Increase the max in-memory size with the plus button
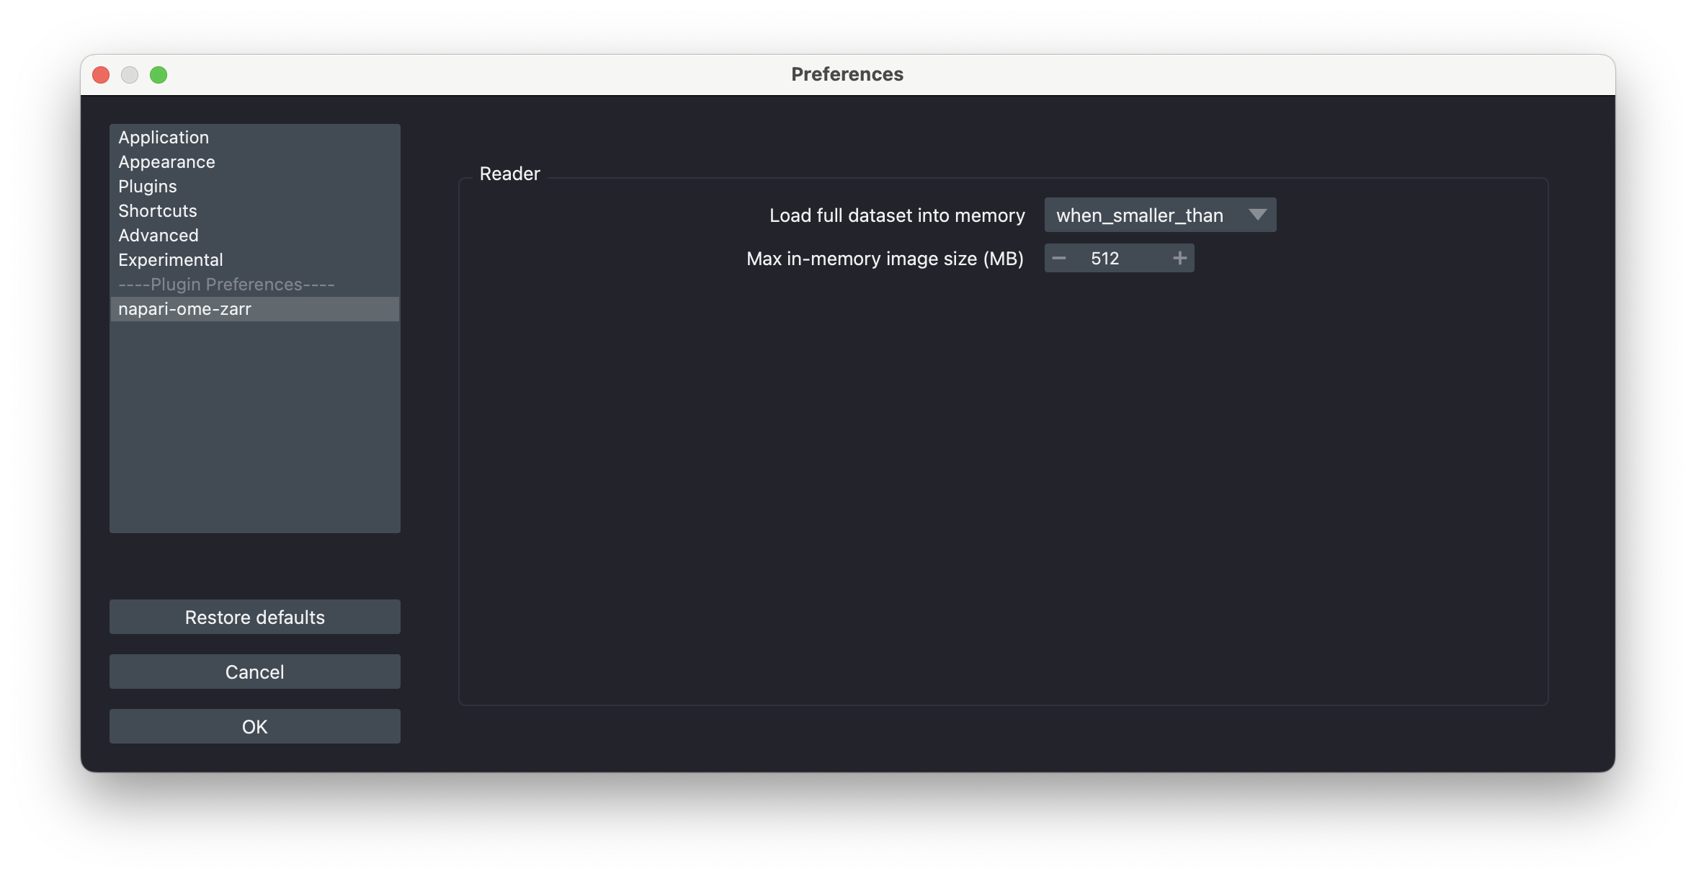This screenshot has width=1696, height=879. coord(1179,258)
